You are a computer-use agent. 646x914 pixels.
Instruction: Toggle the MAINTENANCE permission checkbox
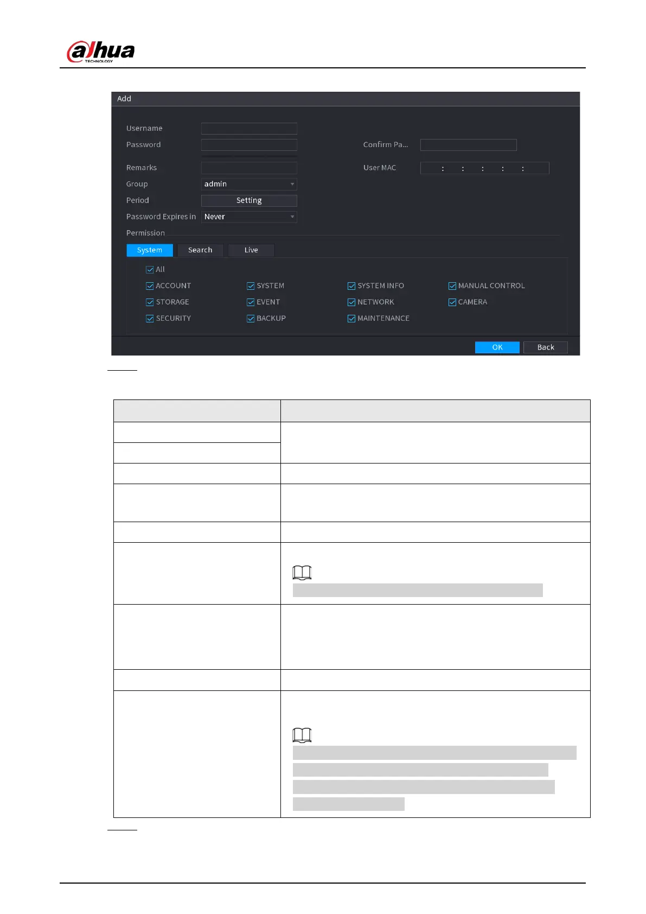point(351,319)
